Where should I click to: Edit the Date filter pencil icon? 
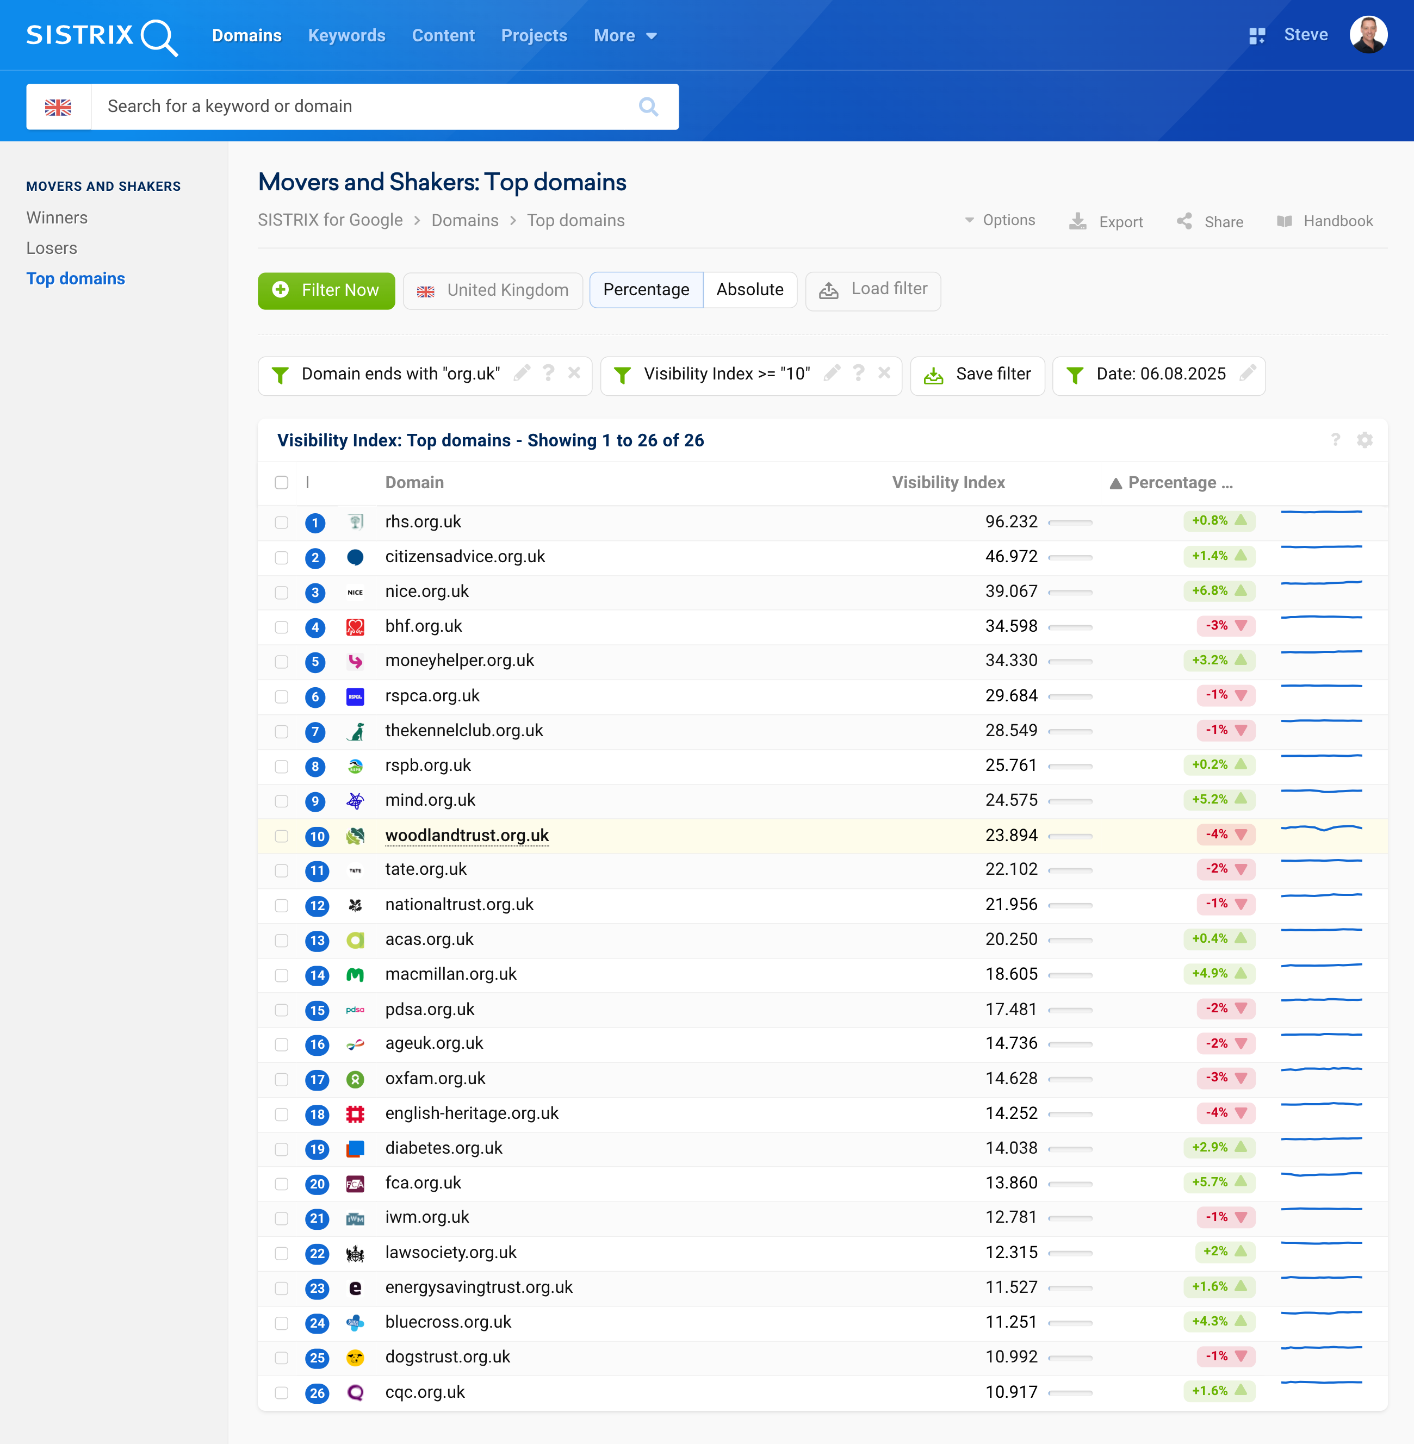pyautogui.click(x=1248, y=374)
